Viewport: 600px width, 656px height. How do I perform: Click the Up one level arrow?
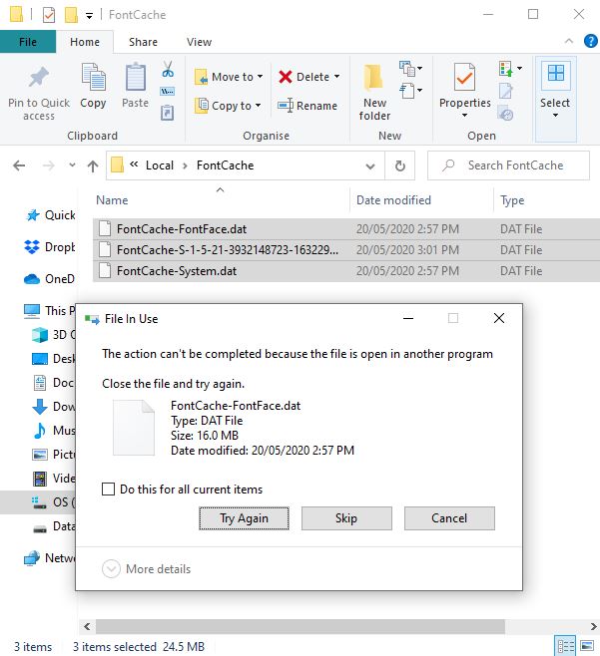[x=93, y=165]
